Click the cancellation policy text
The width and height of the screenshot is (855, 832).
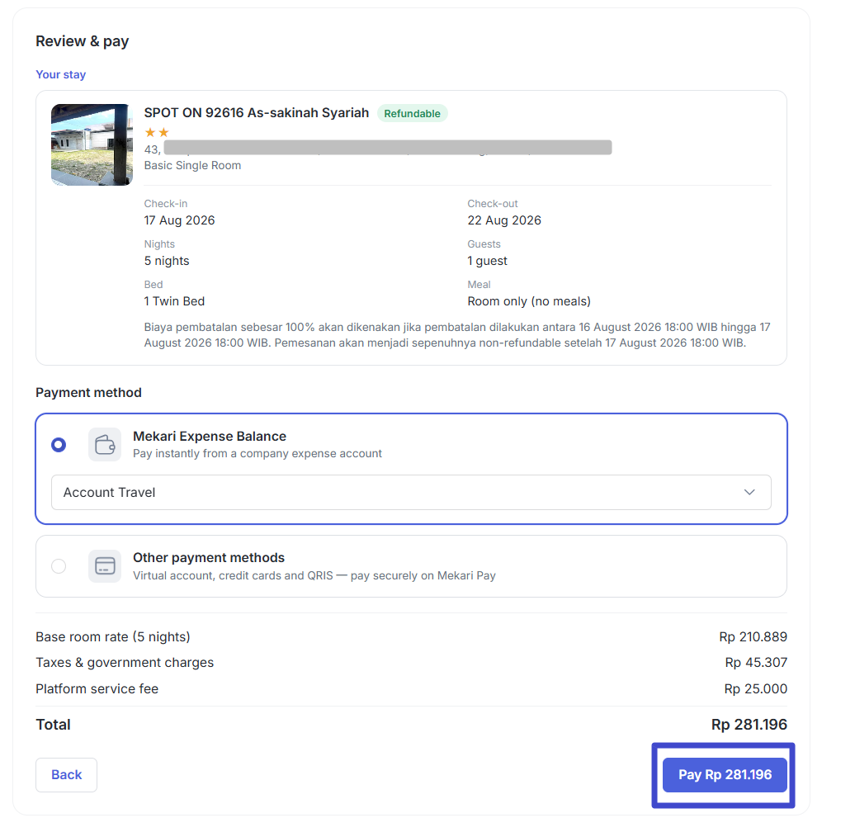457,335
